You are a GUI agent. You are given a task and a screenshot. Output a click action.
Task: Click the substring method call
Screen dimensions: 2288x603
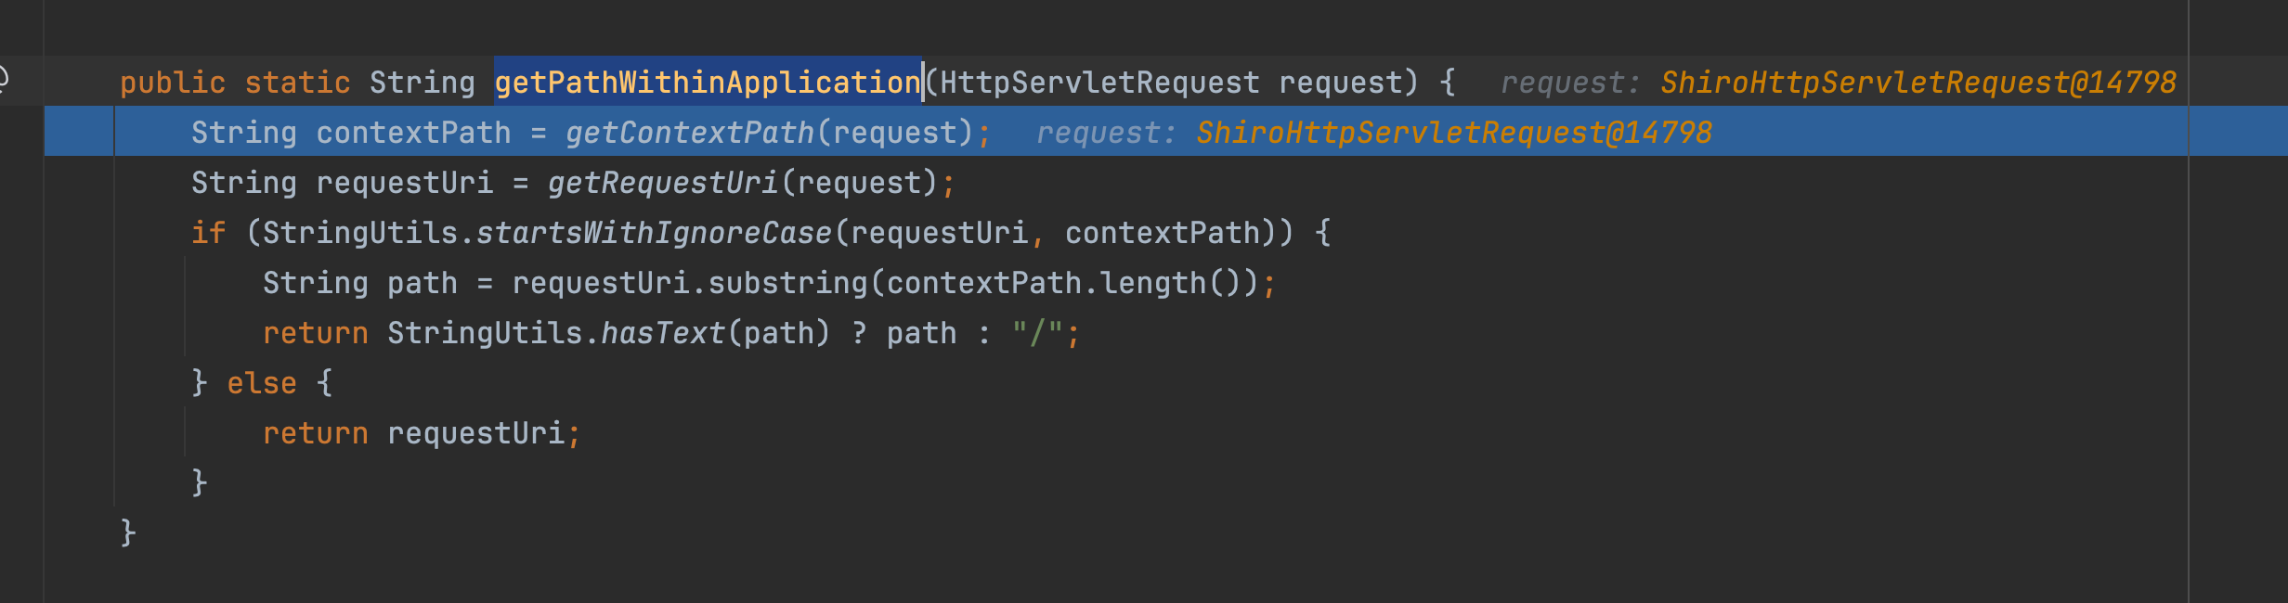(787, 283)
